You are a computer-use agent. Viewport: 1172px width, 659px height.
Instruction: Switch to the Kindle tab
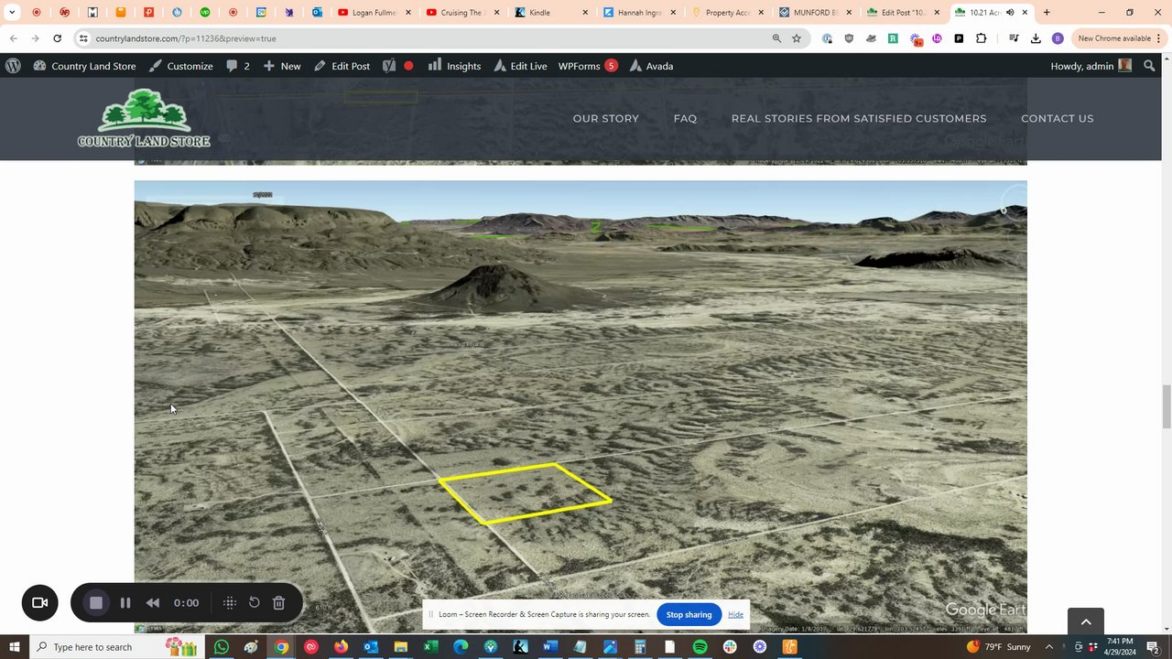pyautogui.click(x=550, y=13)
